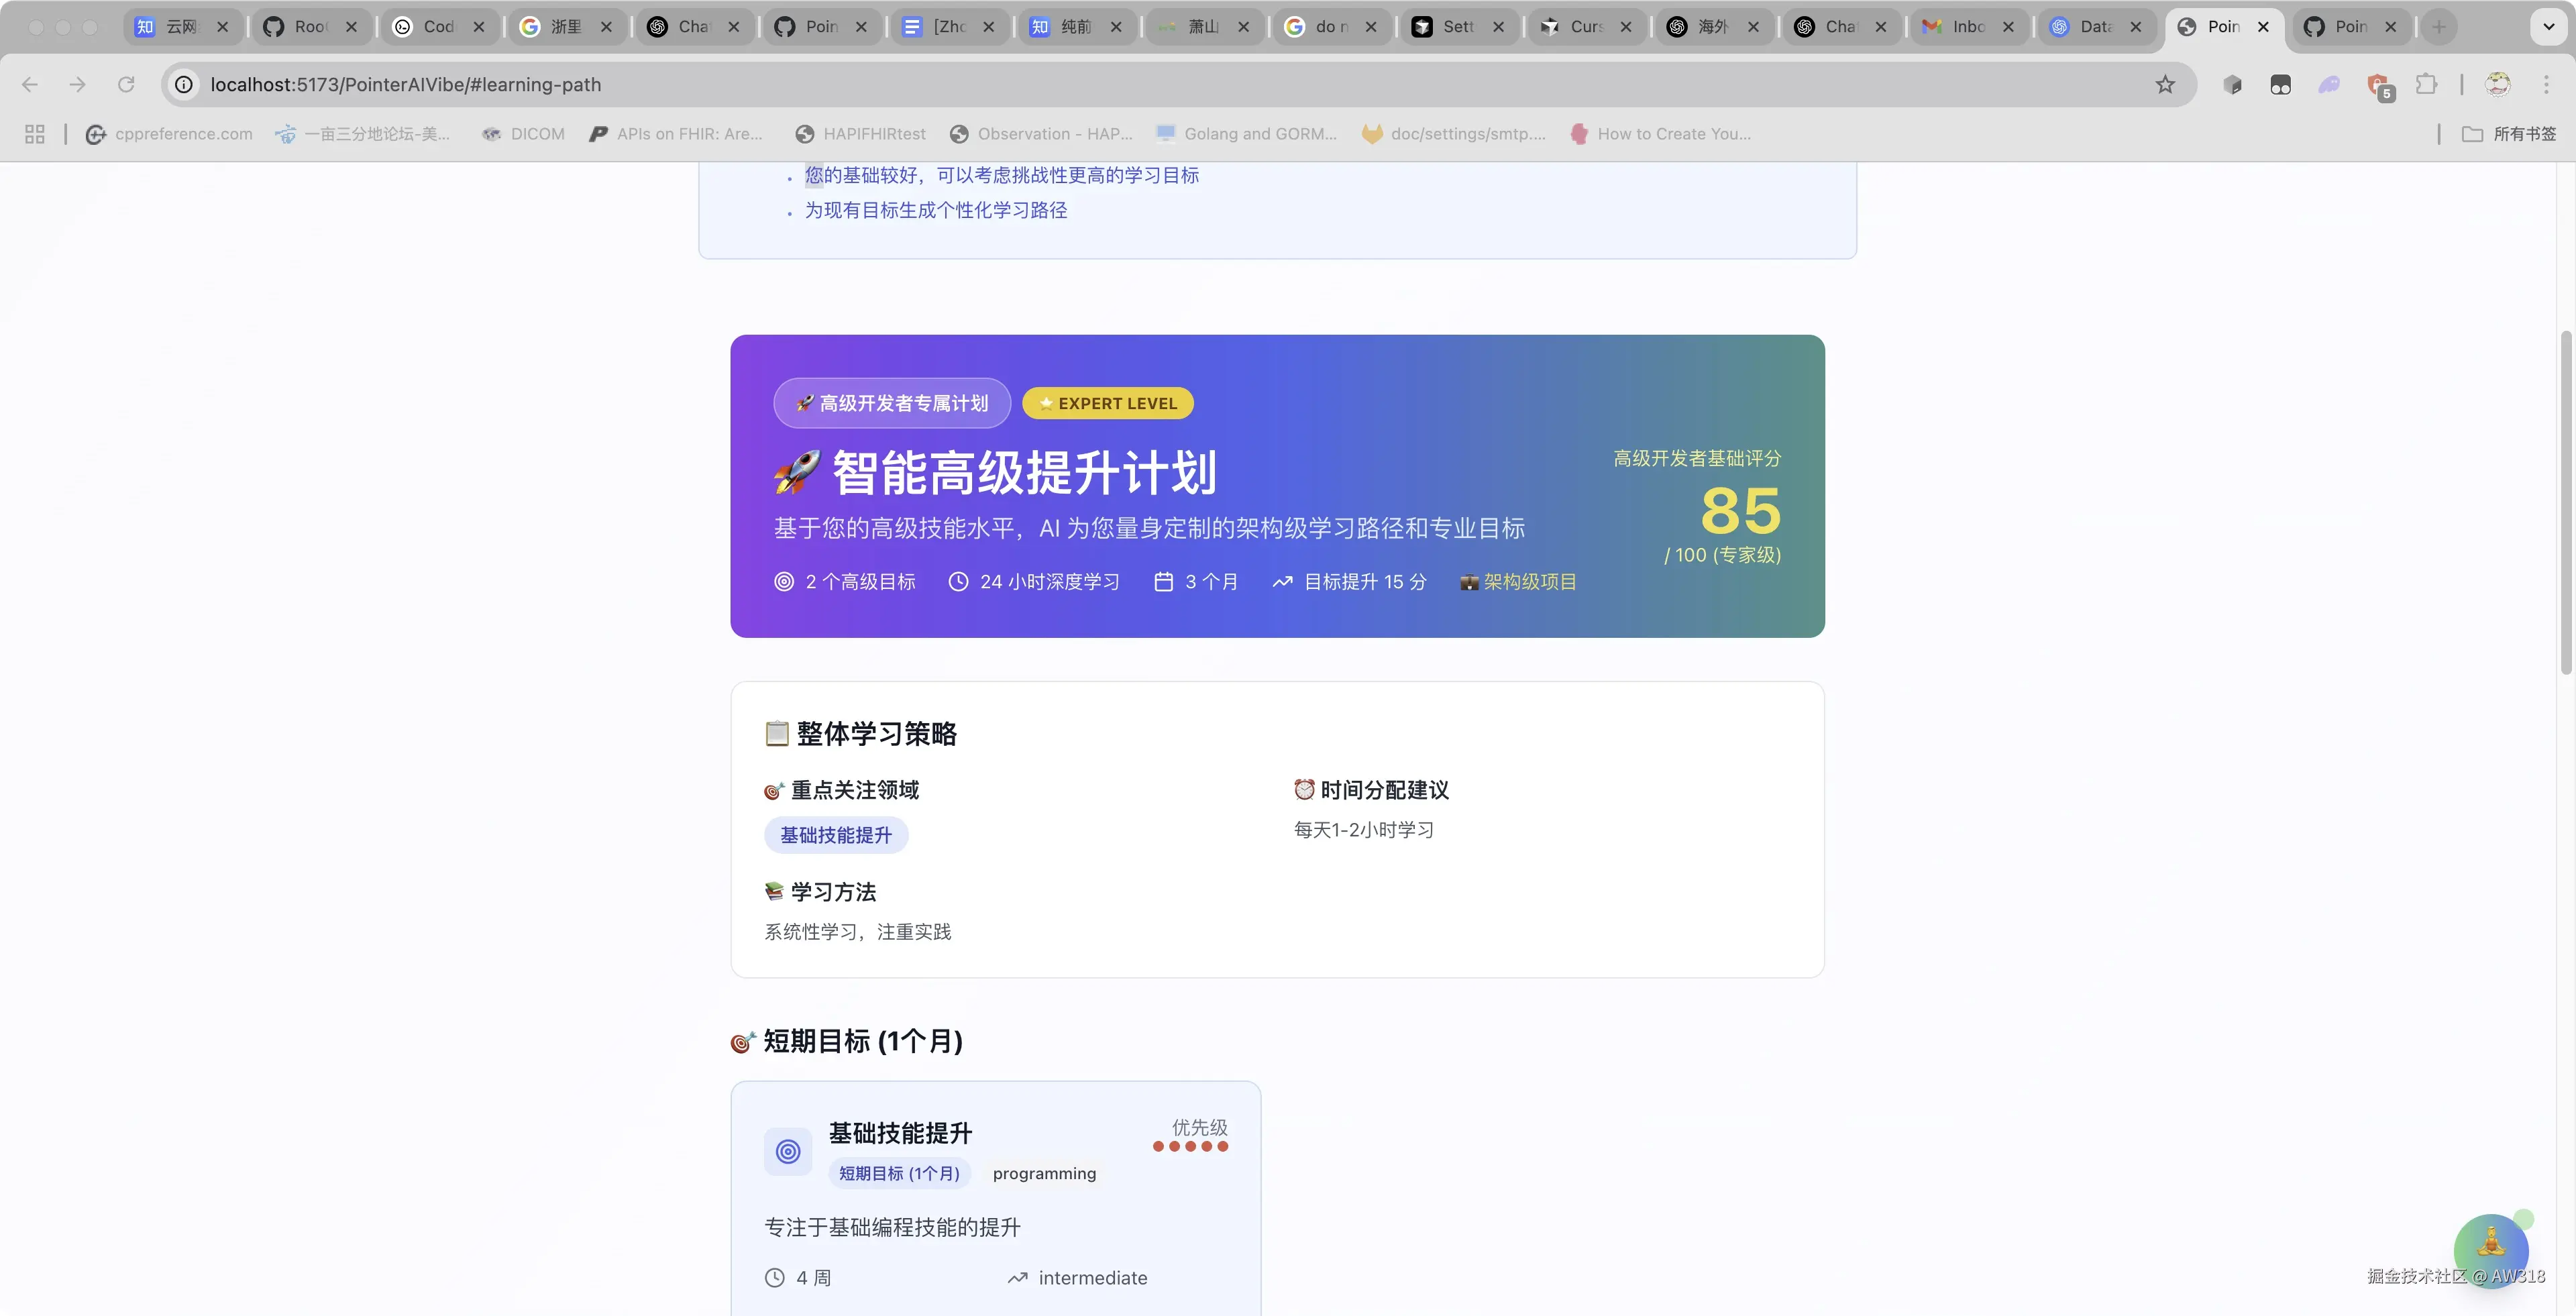This screenshot has height=1316, width=2576.
Task: Click the EXPERT LEVEL yellow badge
Action: 1108,403
